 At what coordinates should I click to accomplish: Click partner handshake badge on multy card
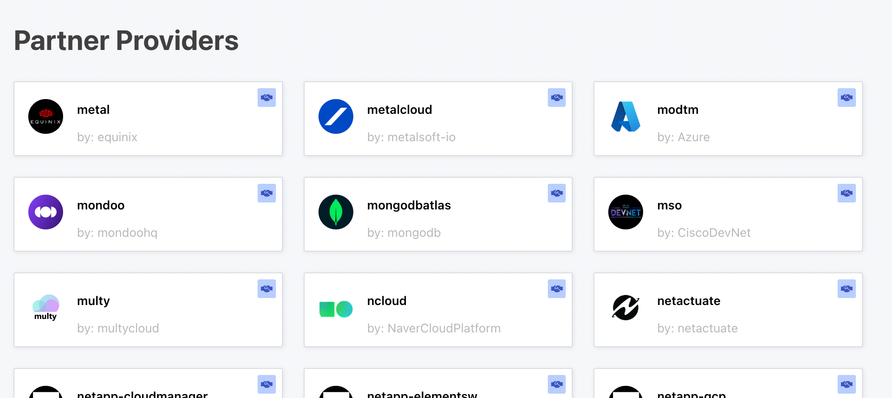[x=267, y=289]
